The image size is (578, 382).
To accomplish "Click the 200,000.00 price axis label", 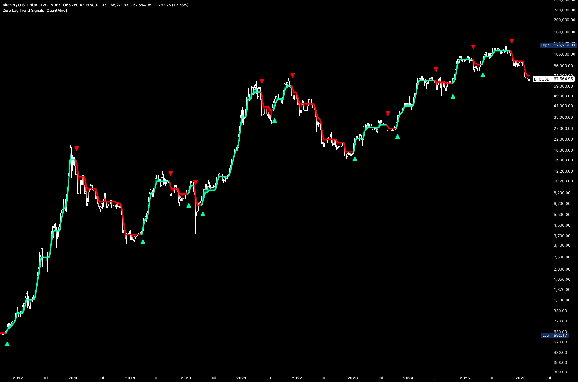I will coord(565,20).
